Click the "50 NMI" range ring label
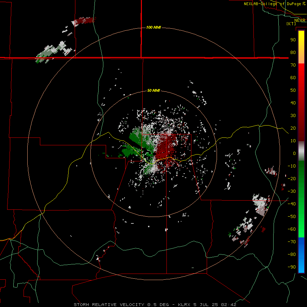Screen dimensions: 307x307 (153, 90)
